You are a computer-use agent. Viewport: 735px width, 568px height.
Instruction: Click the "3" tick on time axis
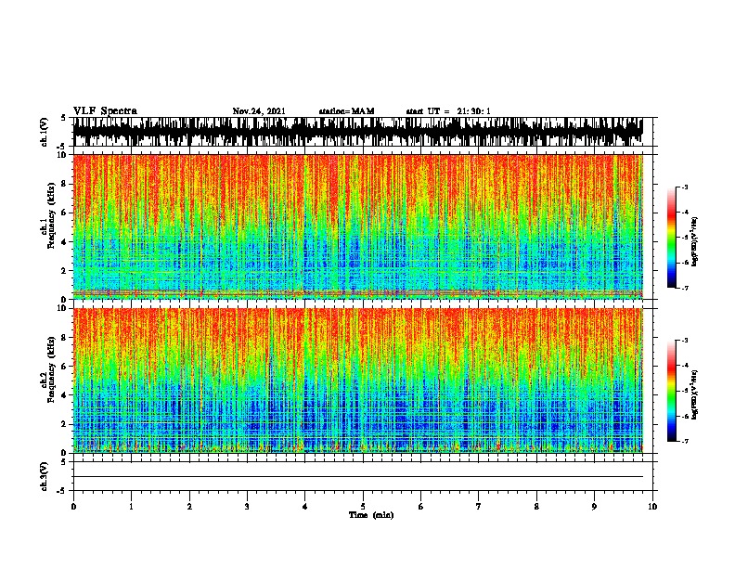tap(247, 507)
